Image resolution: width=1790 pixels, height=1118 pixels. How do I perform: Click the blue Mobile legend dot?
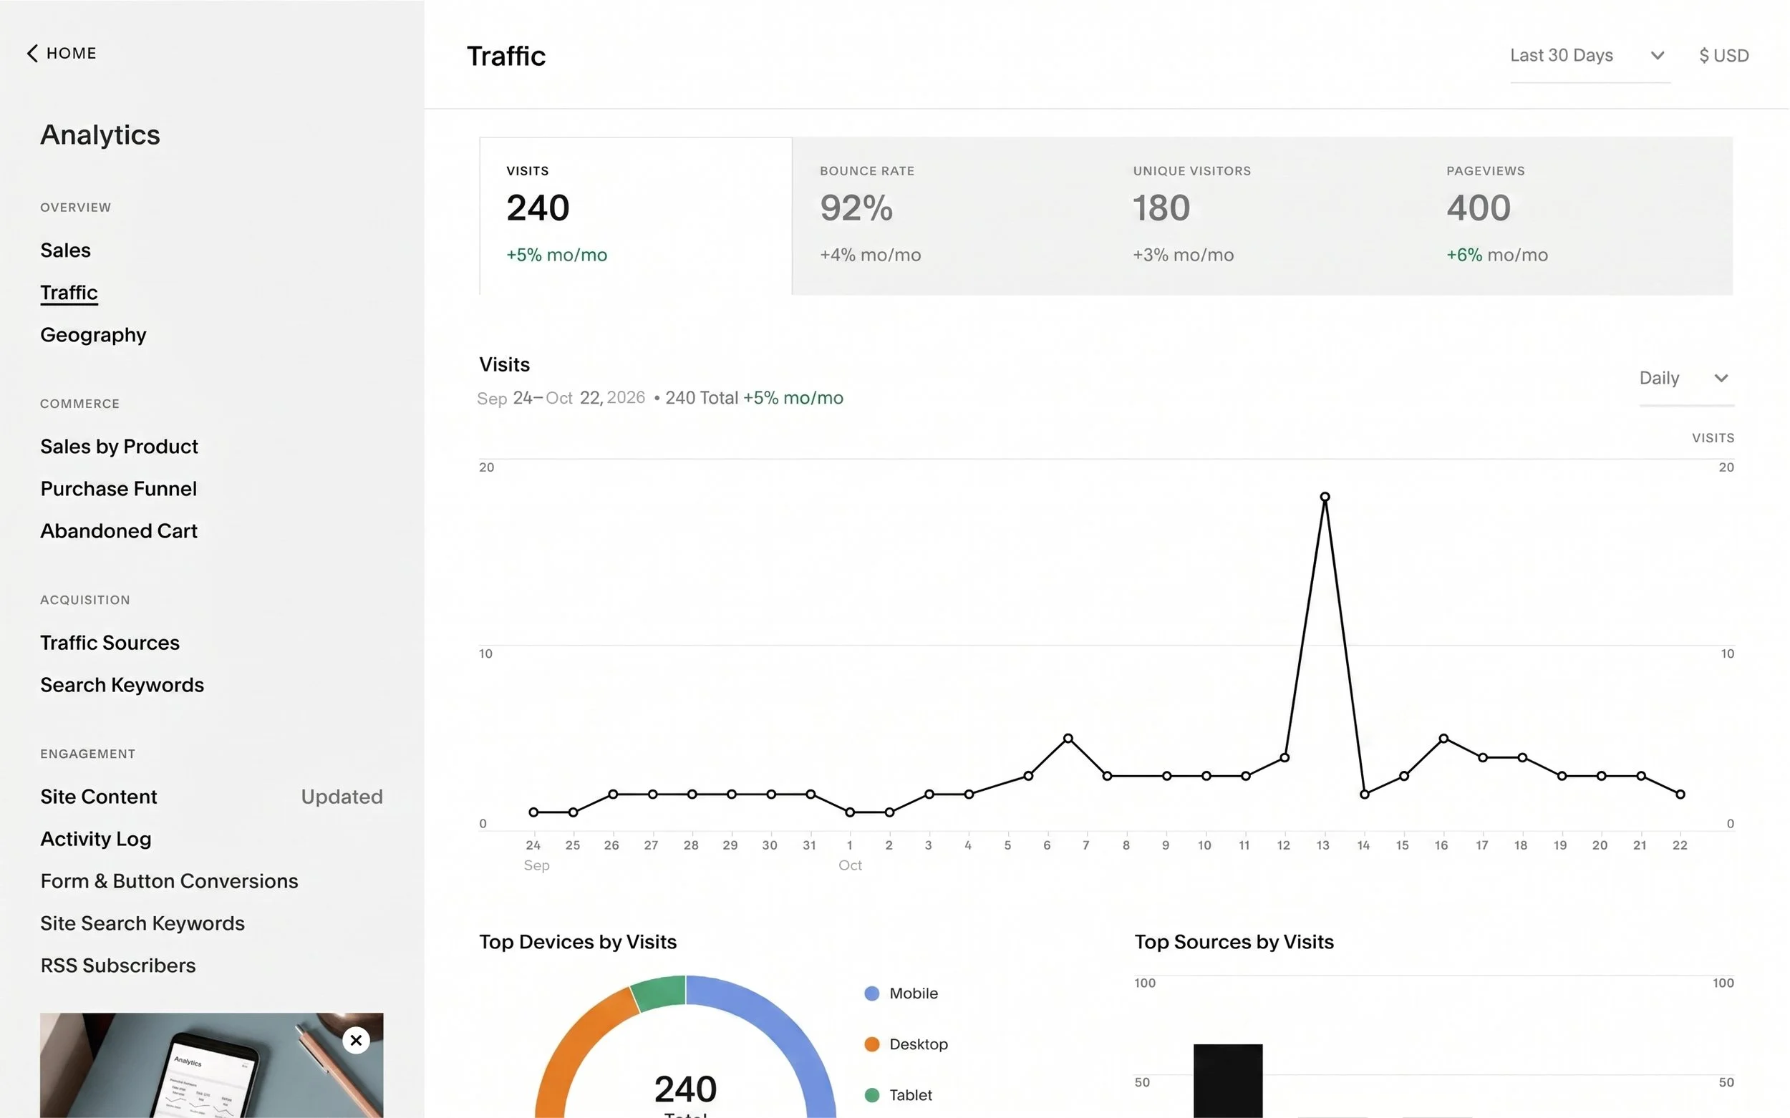coord(871,993)
